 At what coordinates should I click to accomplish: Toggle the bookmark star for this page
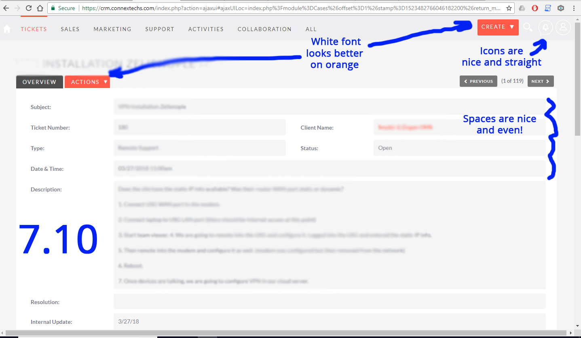click(x=508, y=8)
